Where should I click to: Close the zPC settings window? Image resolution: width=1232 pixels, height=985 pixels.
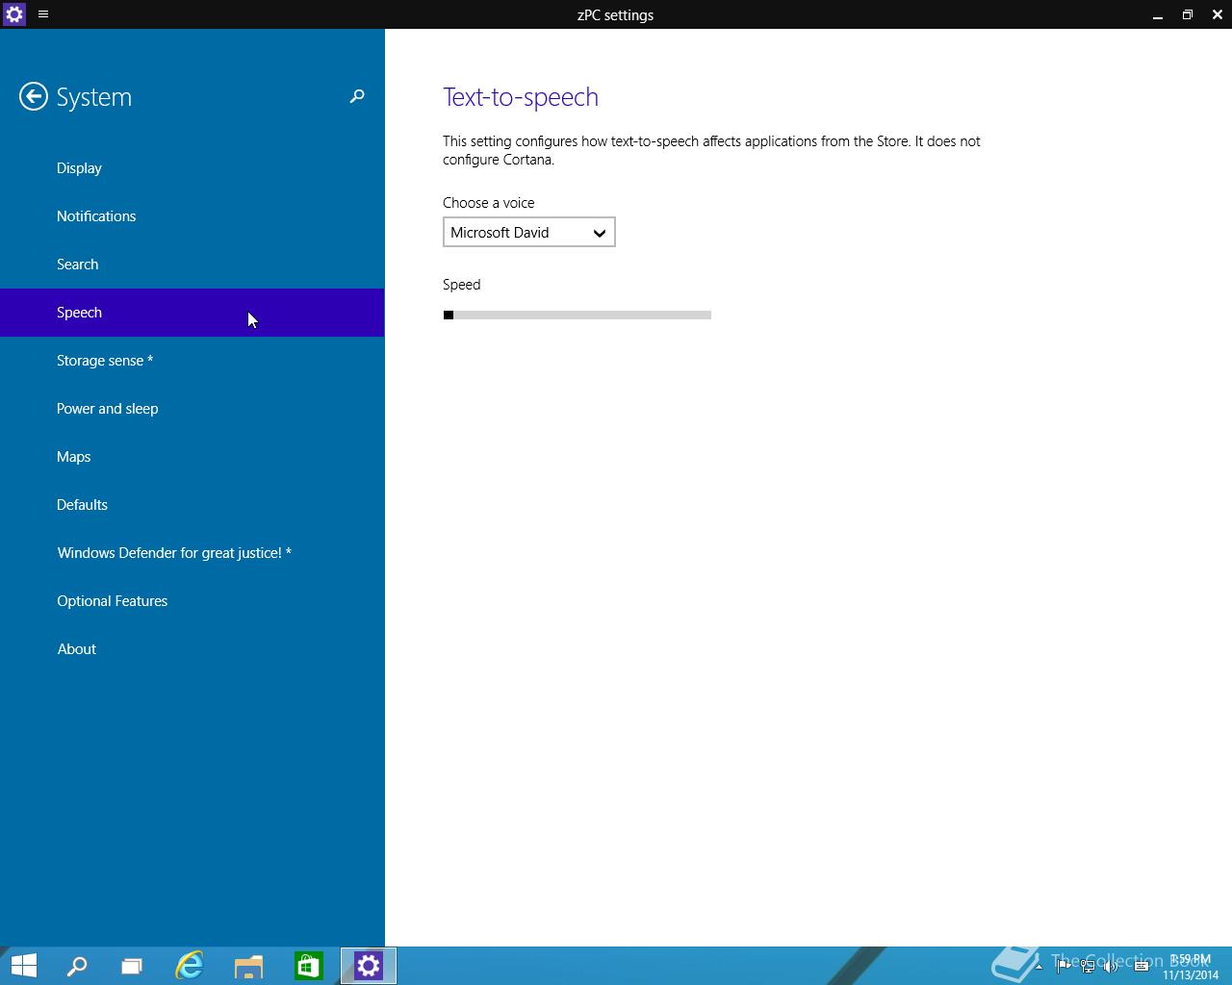pos(1218,14)
